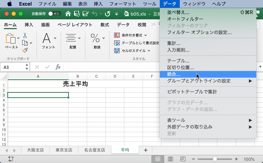Click previous sheet navigation arrow
Viewport: 263px width, 163px height.
(x=7, y=150)
